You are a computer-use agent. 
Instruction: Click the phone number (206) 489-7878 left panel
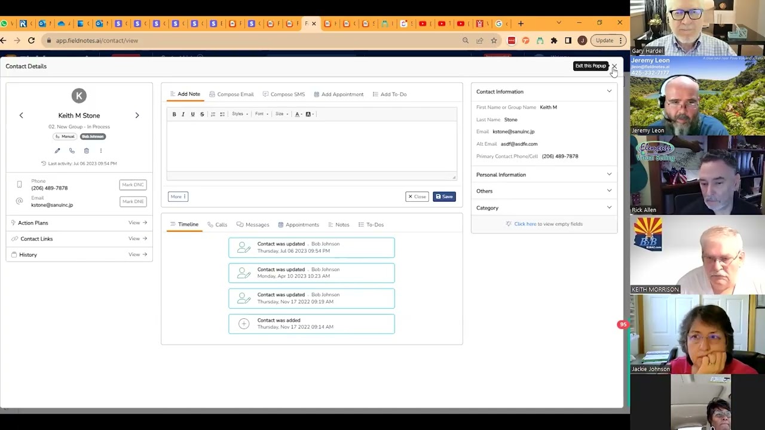[x=50, y=188]
